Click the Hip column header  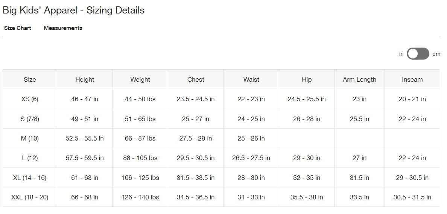(x=307, y=79)
